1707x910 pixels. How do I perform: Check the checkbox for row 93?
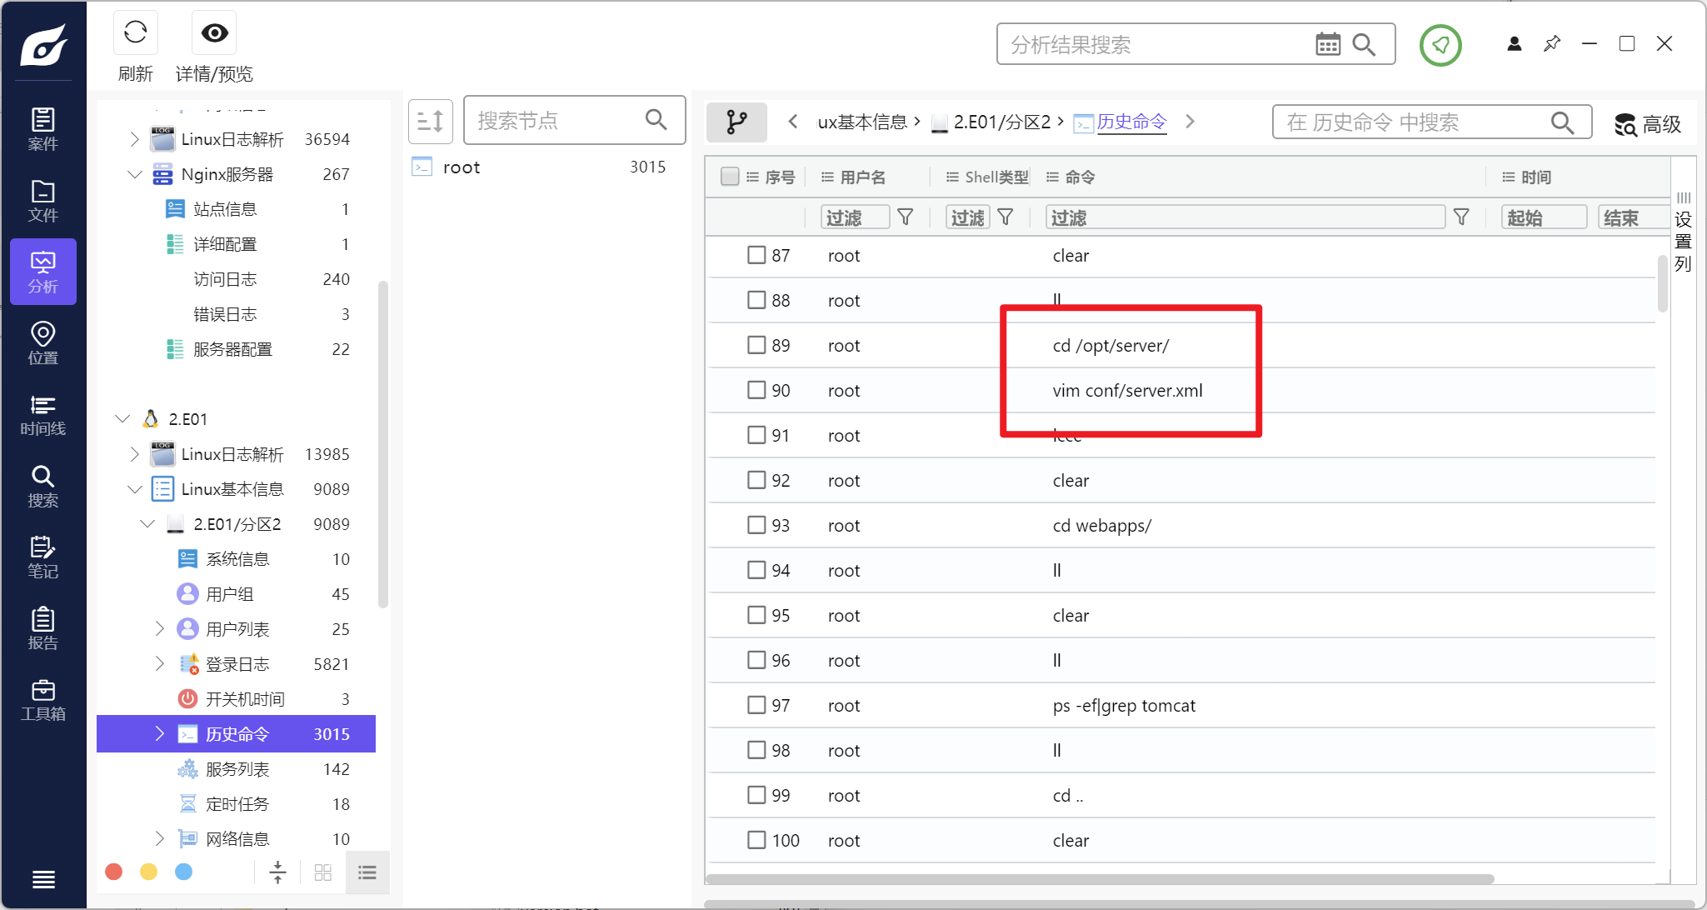(x=756, y=525)
